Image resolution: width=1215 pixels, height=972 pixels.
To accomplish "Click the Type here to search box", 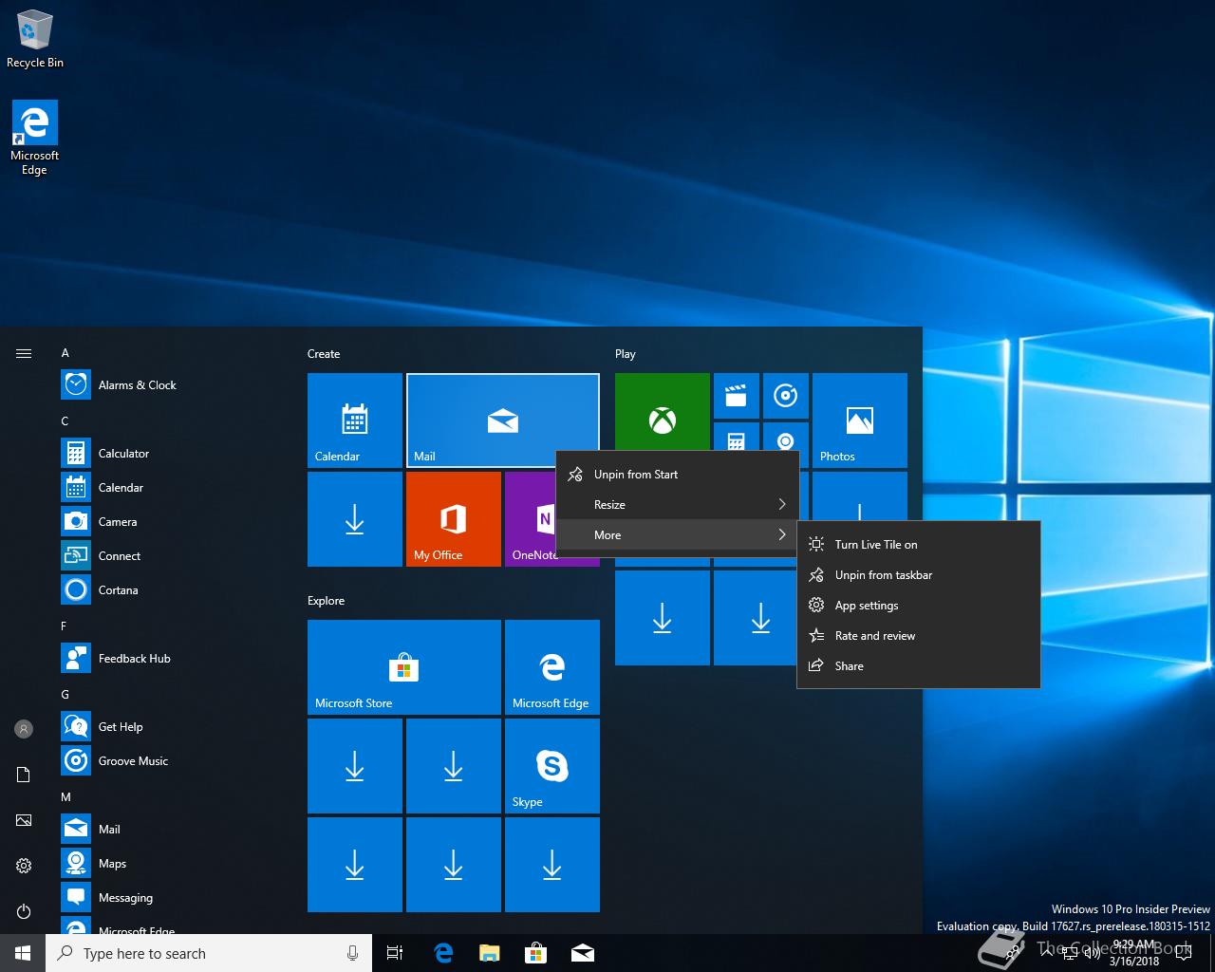I will (x=209, y=953).
